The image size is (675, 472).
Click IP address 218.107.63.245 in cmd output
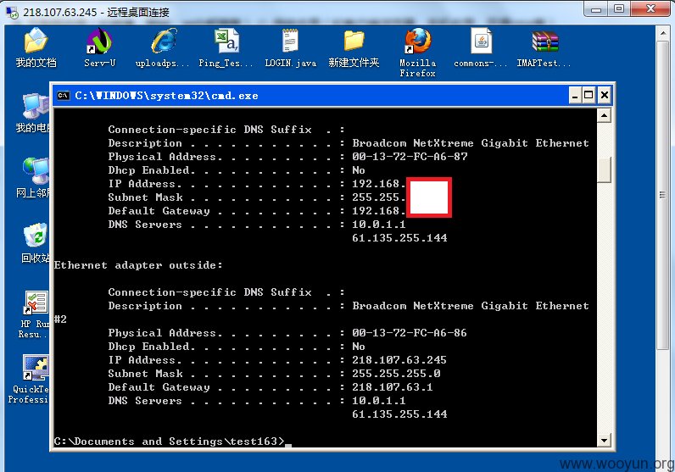[399, 359]
